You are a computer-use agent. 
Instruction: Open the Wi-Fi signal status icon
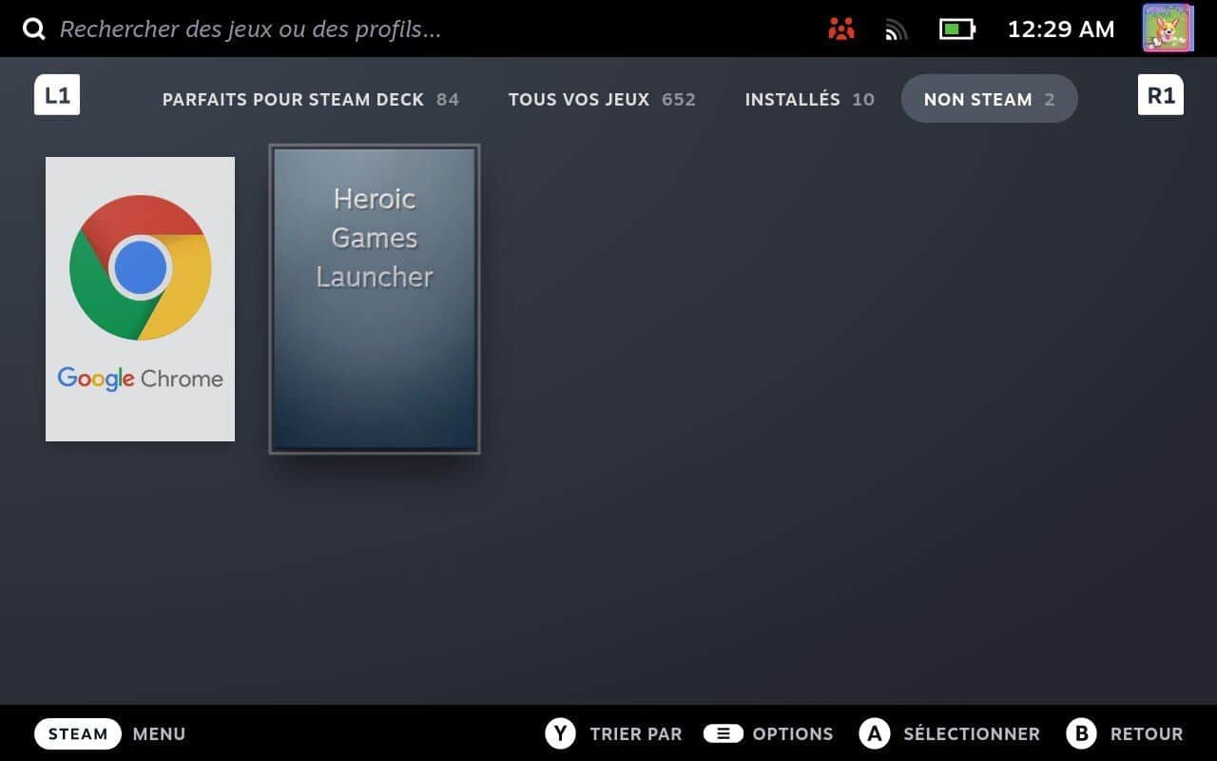point(896,30)
